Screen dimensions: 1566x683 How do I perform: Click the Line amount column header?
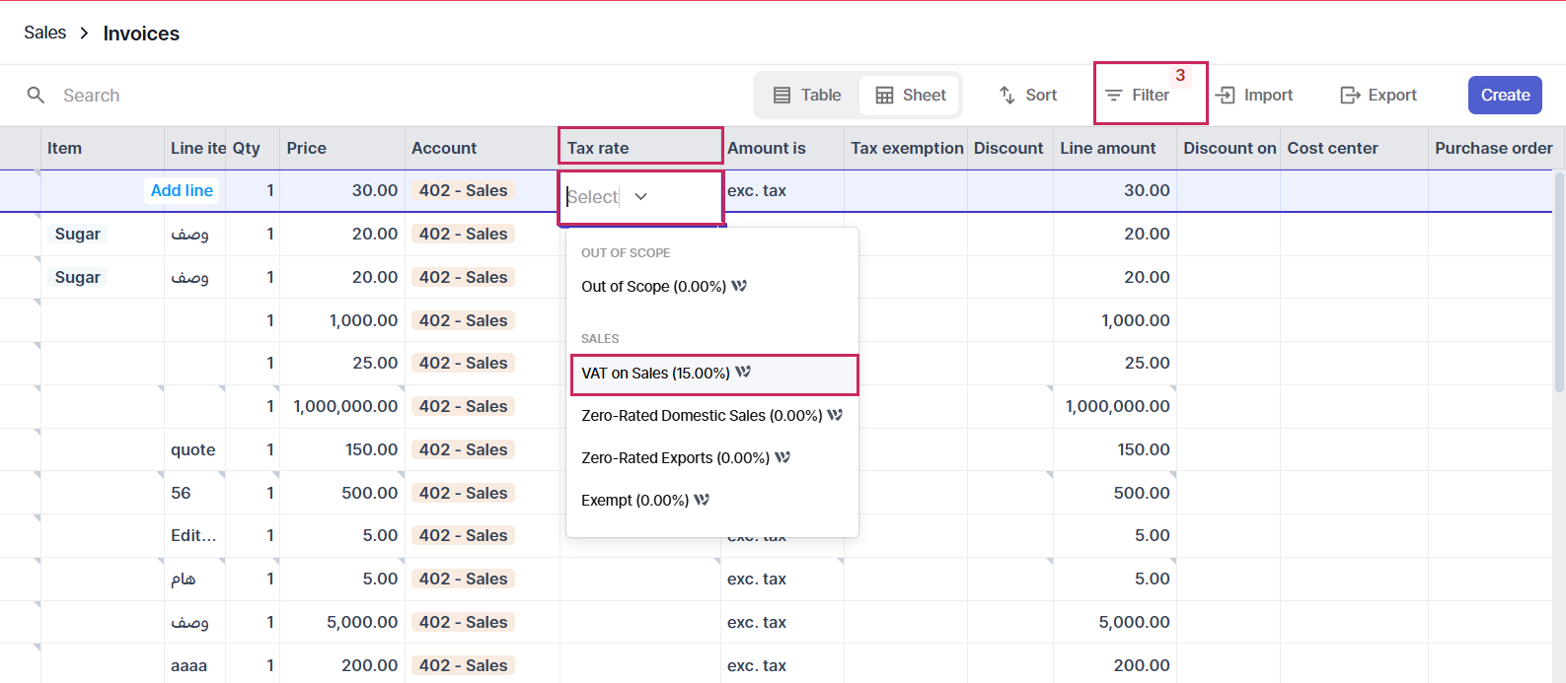(x=1115, y=148)
